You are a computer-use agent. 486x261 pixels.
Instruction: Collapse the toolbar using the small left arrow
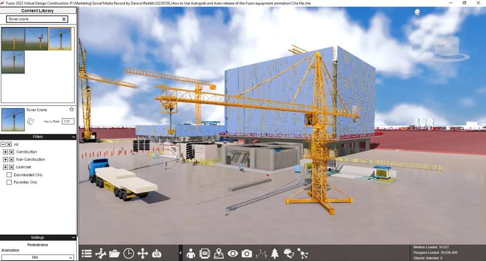tap(180, 253)
